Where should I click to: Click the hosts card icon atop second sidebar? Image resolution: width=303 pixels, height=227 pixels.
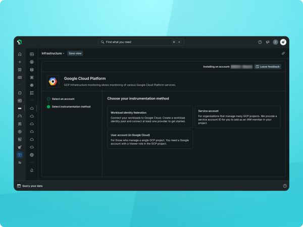[32, 54]
